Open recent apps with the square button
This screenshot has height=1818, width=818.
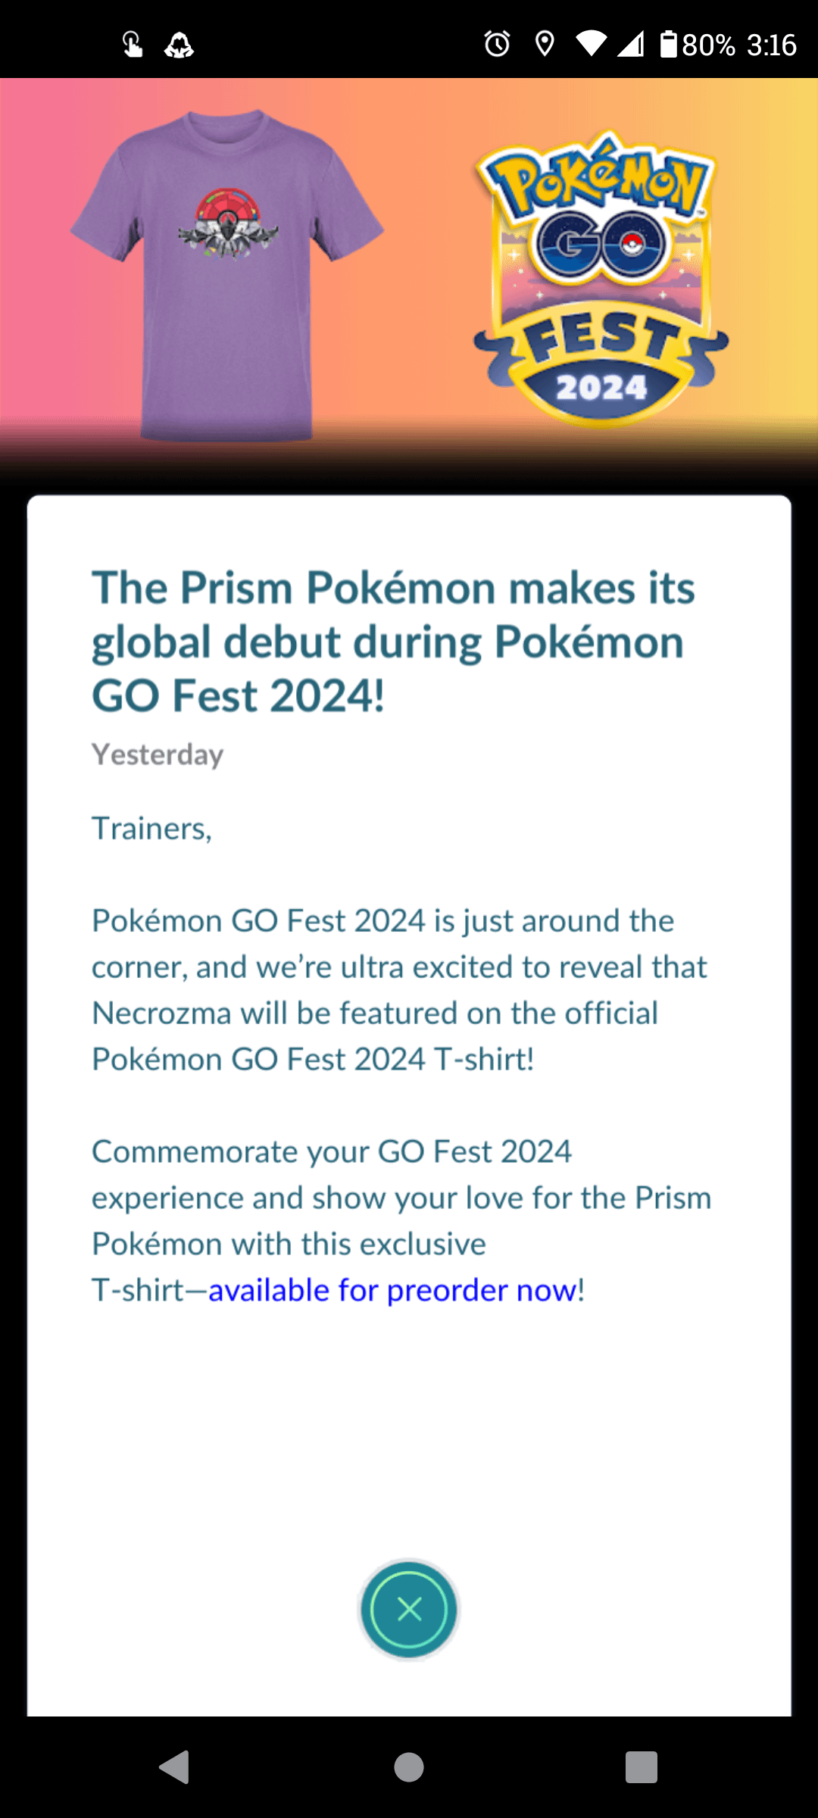[641, 1767]
